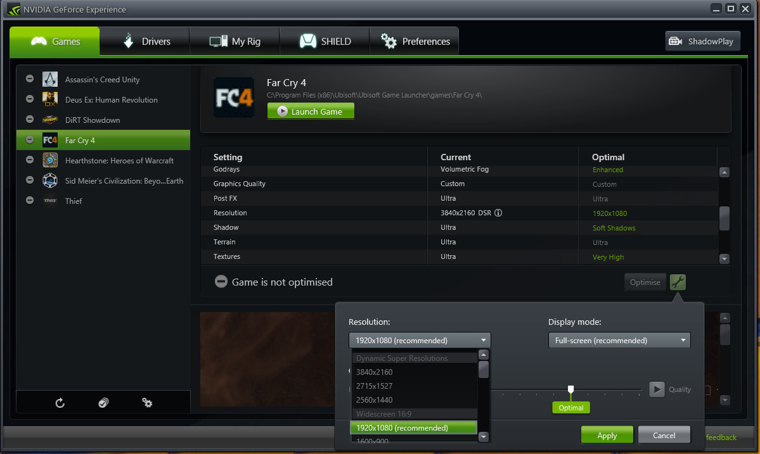Open the Drivers tab
The height and width of the screenshot is (454, 760).
coord(145,42)
